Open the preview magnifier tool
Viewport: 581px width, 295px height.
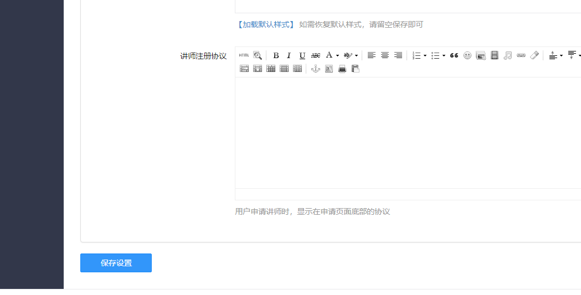point(258,55)
